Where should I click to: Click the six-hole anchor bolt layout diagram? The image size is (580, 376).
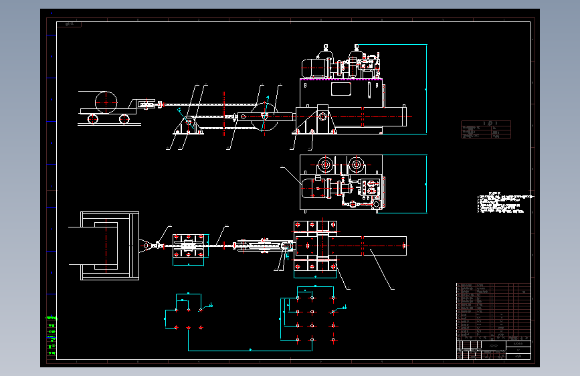188,312
